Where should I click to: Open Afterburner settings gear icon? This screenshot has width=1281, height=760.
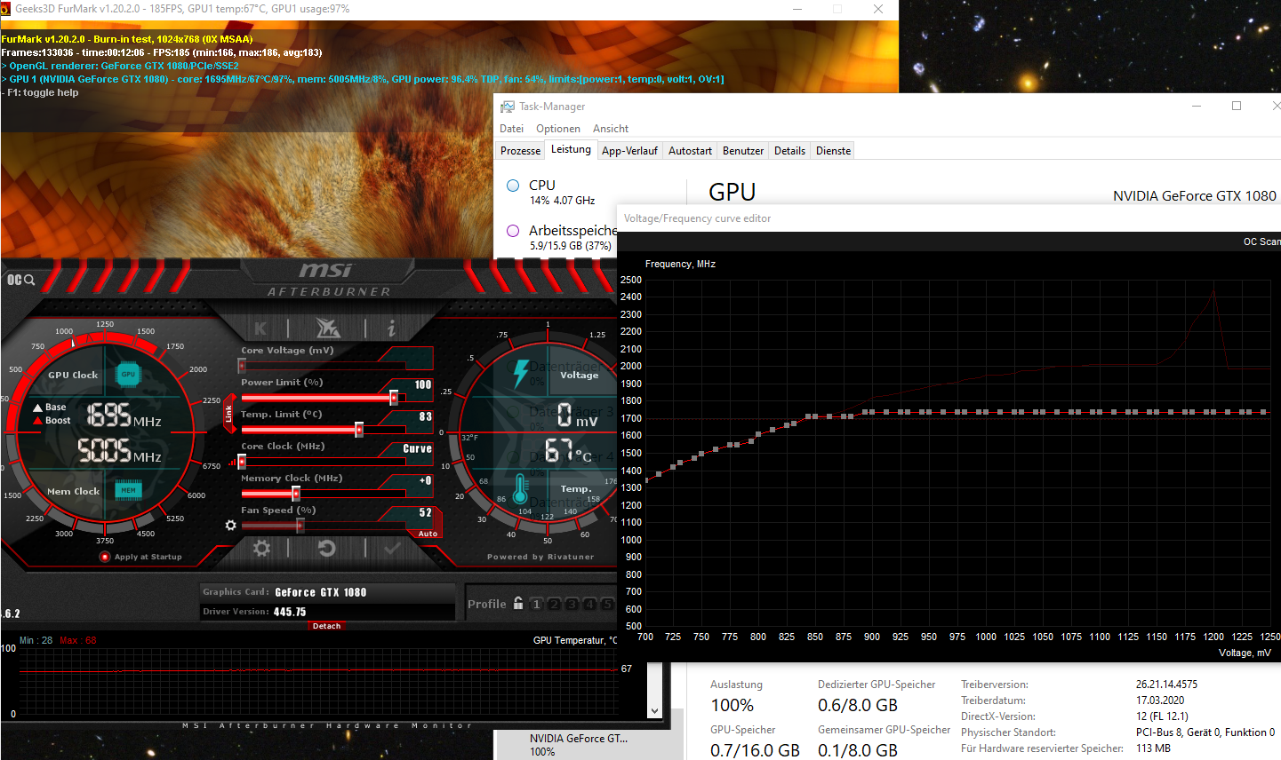pos(261,549)
